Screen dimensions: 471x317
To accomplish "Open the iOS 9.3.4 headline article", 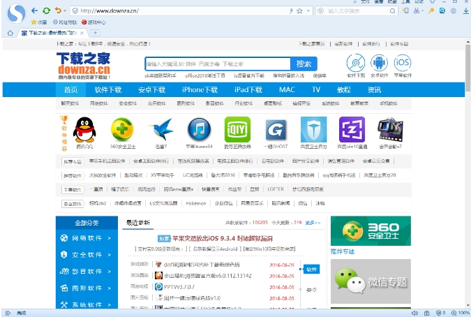I will click(x=223, y=239).
